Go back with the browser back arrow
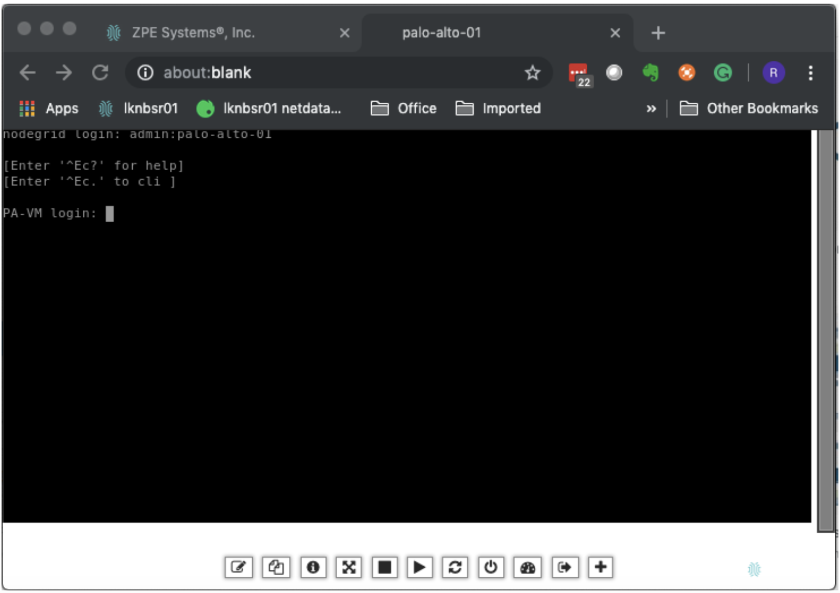The width and height of the screenshot is (840, 593). point(27,72)
